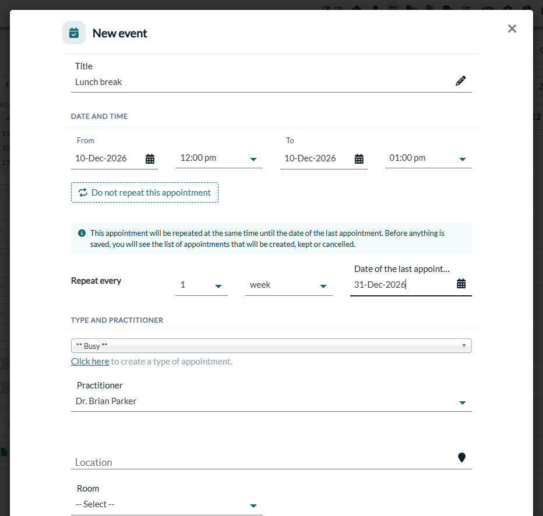This screenshot has width=543, height=516.
Task: Open the To date calendar picker icon
Action: pos(359,159)
